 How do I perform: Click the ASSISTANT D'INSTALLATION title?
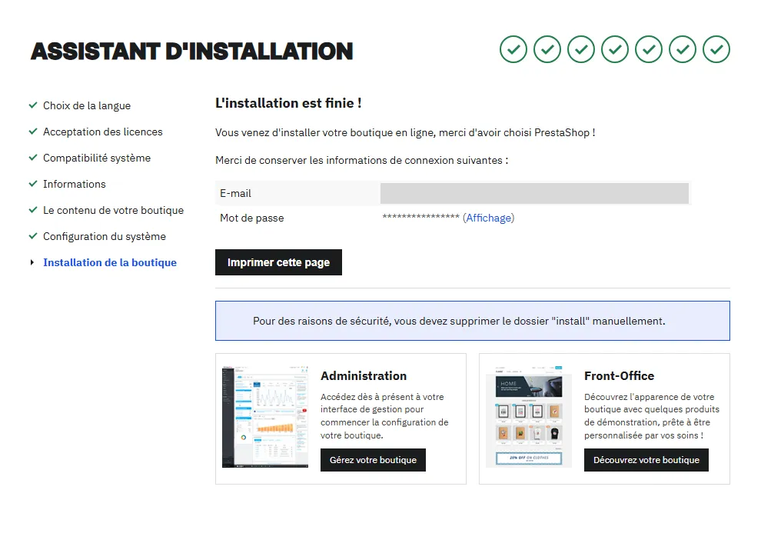191,52
